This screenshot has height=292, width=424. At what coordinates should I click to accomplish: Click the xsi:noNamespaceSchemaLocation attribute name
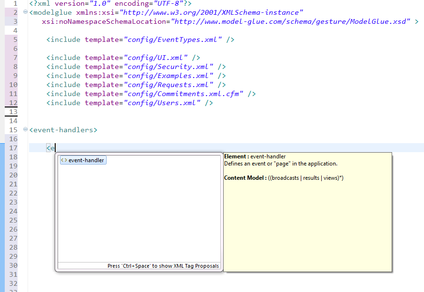104,21
